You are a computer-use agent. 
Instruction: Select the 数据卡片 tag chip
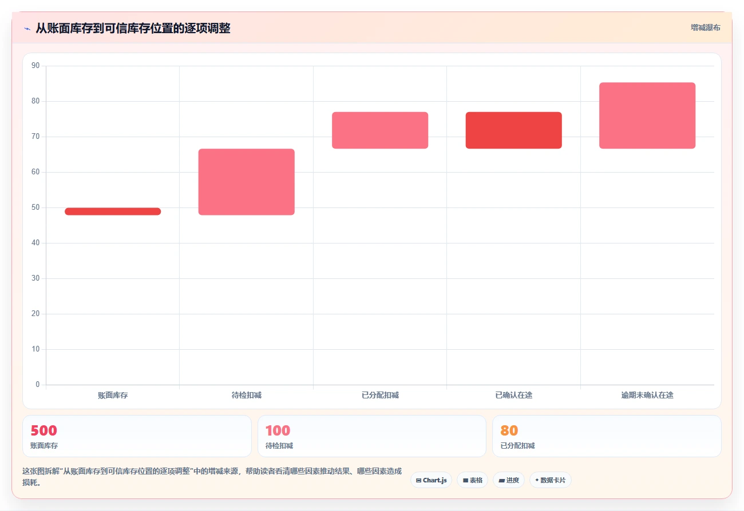[550, 480]
